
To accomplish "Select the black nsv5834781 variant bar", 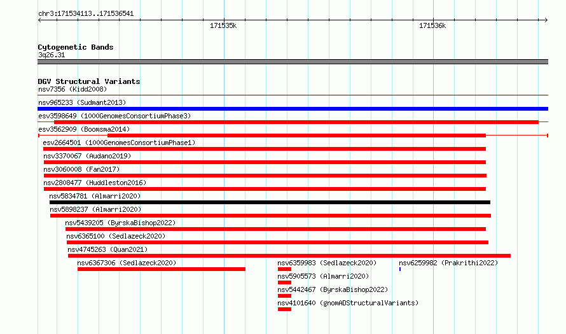I will click(x=270, y=202).
